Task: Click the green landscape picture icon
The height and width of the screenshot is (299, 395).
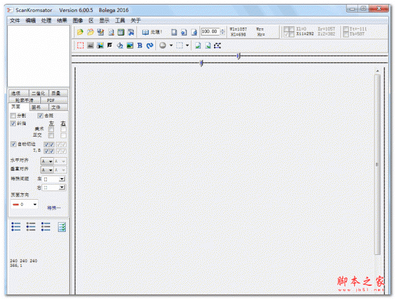Action: pos(130,45)
